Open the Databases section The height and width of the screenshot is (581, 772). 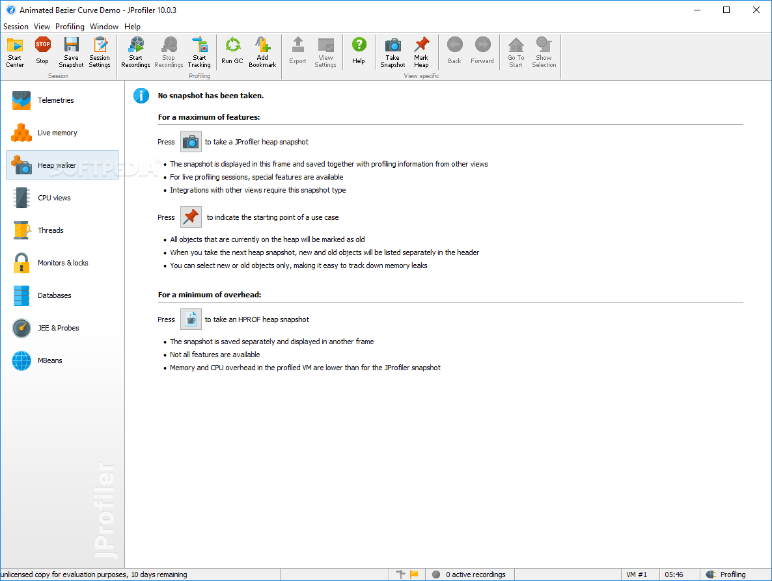(x=62, y=295)
